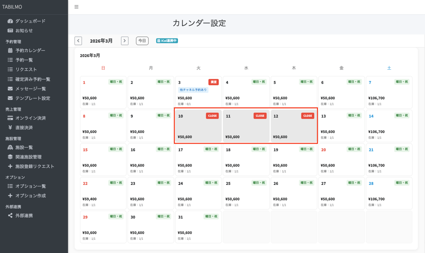Click the hamburger menu icon
Screen dimensions: 425x253
click(x=76, y=7)
